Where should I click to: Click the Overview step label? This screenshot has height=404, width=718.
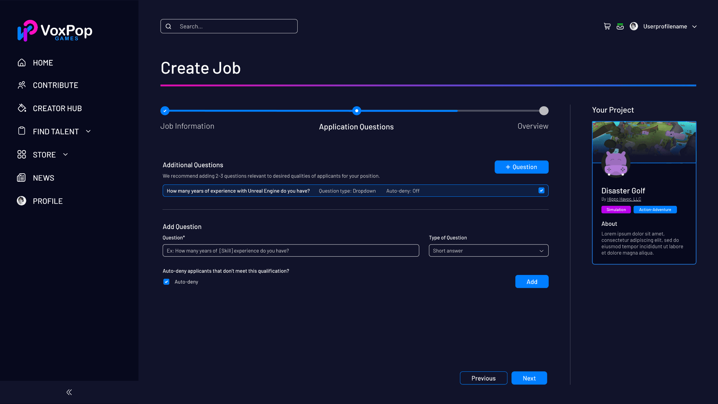pyautogui.click(x=533, y=126)
